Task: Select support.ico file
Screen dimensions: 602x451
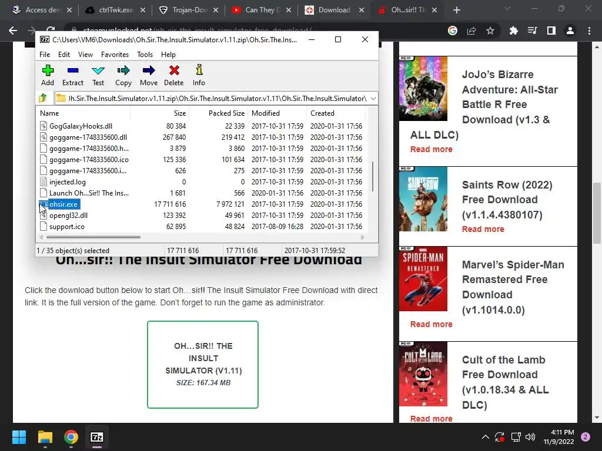Action: click(x=67, y=227)
